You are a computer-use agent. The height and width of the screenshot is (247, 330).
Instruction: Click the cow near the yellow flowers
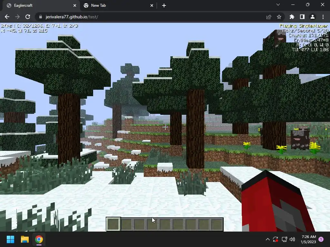(x=300, y=139)
